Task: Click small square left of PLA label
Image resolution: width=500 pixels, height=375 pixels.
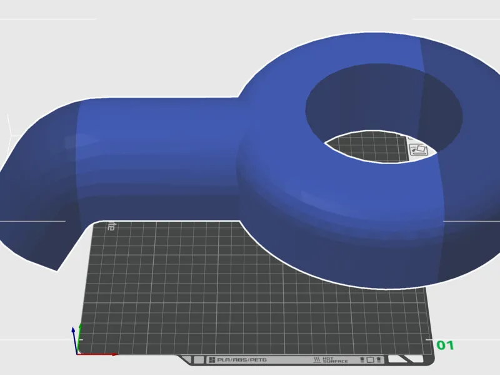Action: point(199,360)
